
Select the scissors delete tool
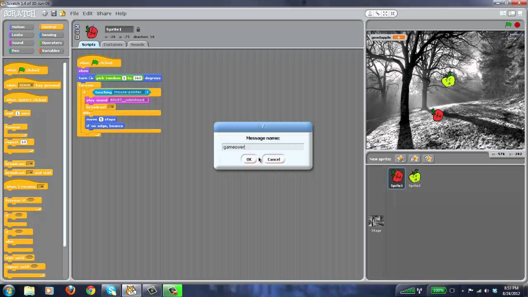378,14
